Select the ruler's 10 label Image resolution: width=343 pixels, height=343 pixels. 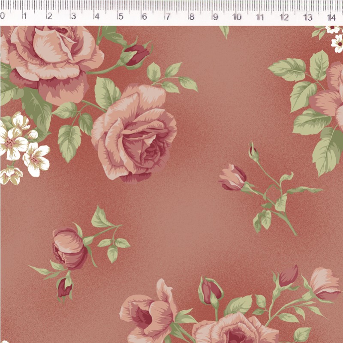pos(237,17)
